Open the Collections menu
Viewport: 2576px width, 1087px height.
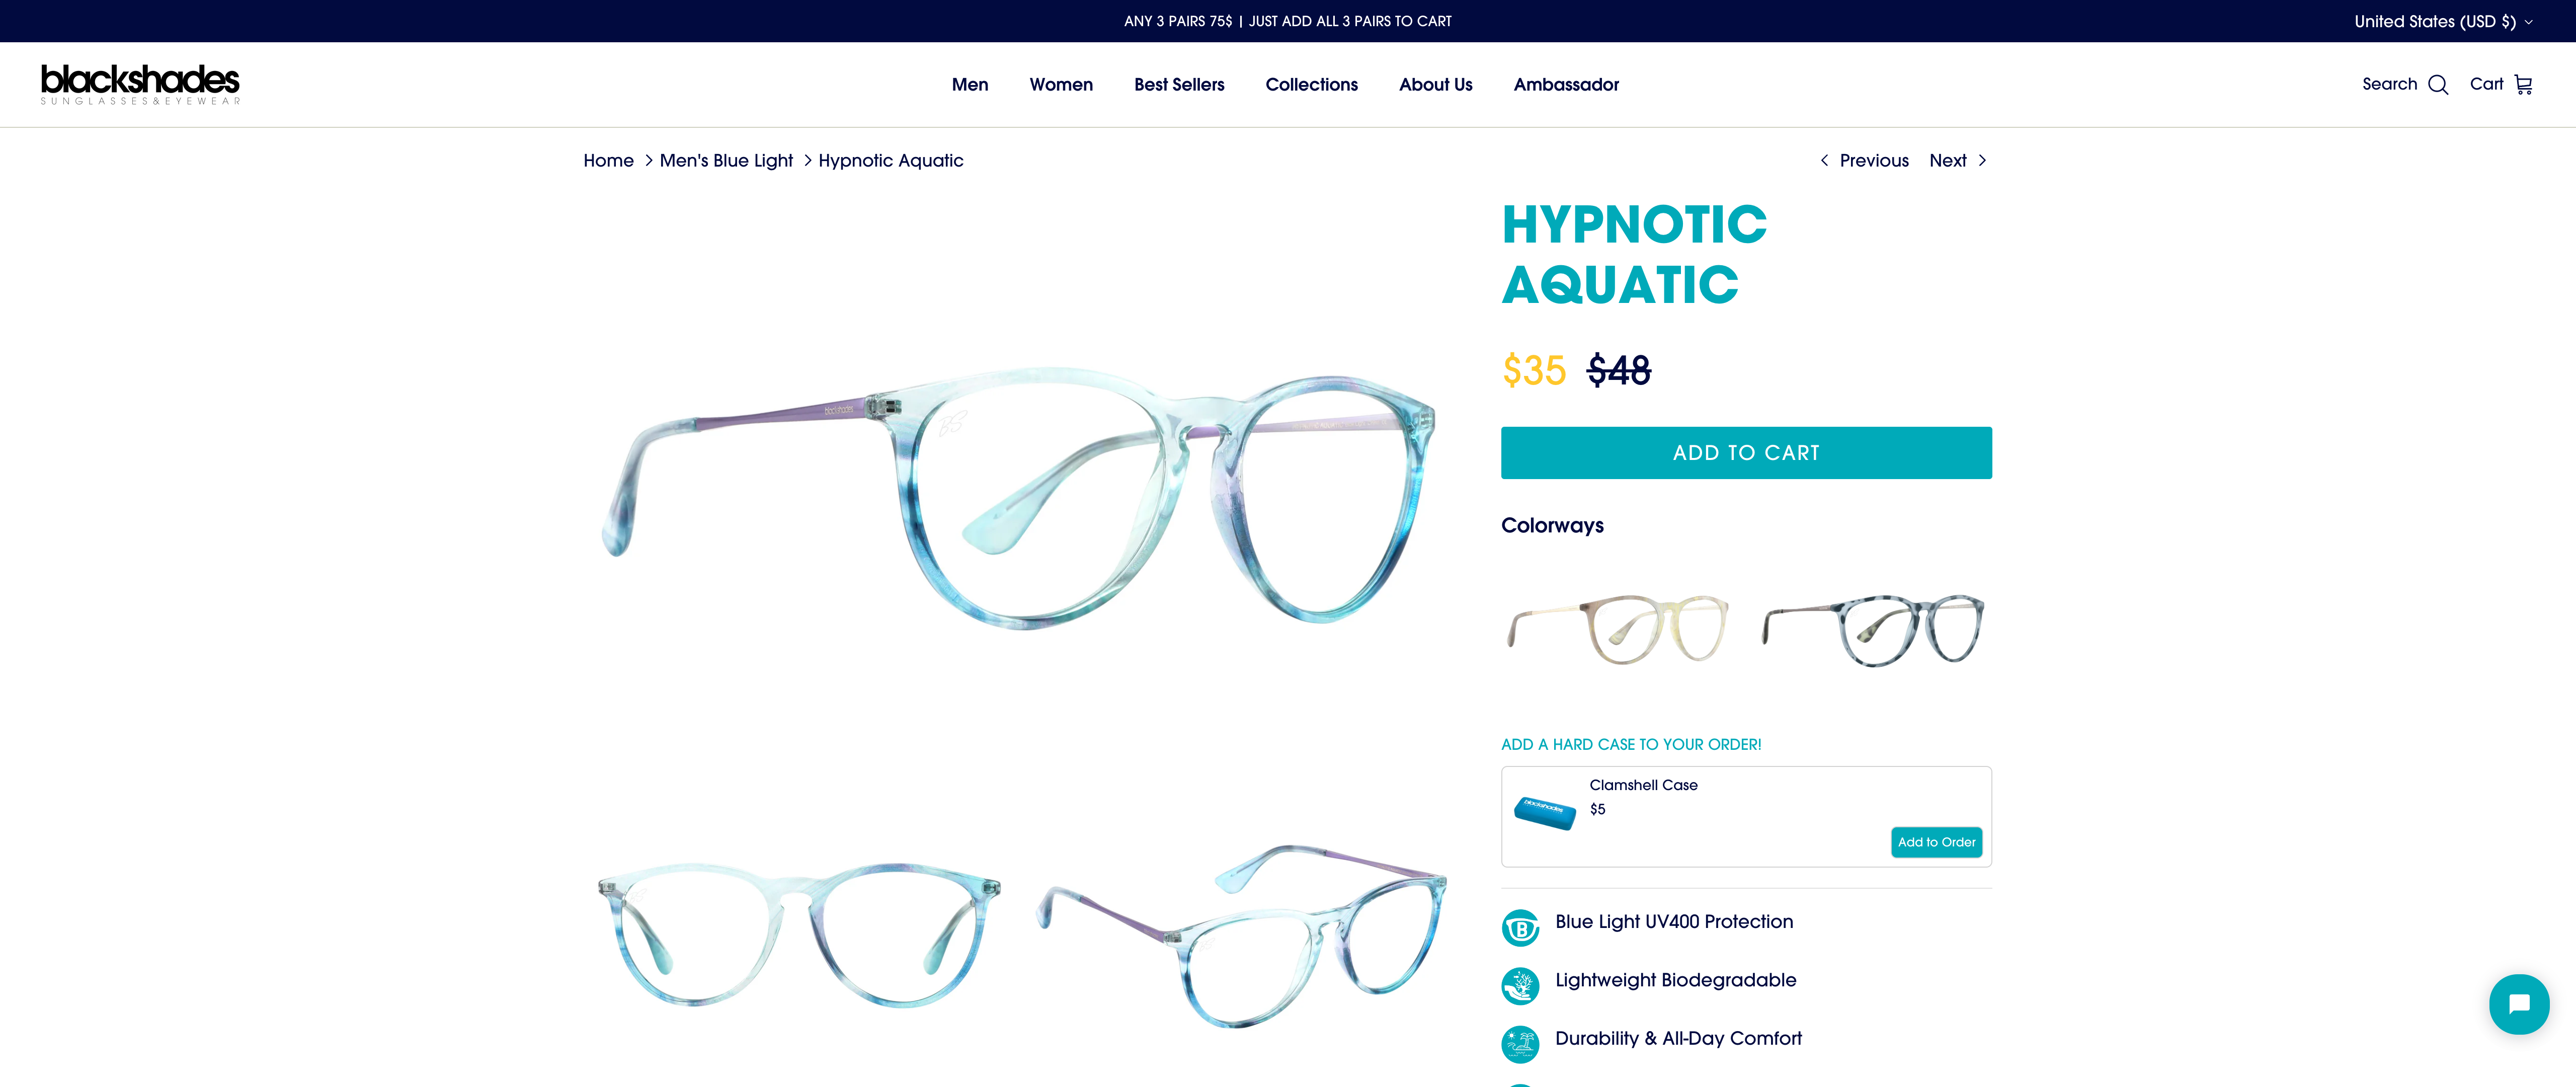pos(1311,85)
